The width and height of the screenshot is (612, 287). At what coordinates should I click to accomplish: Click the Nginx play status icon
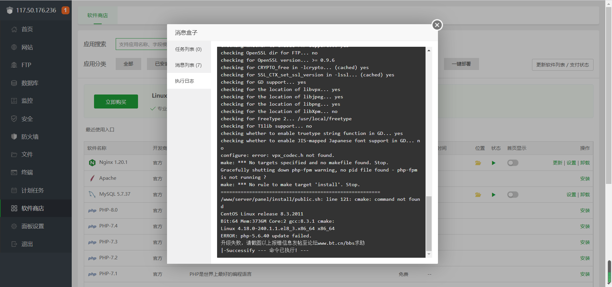pyautogui.click(x=493, y=163)
